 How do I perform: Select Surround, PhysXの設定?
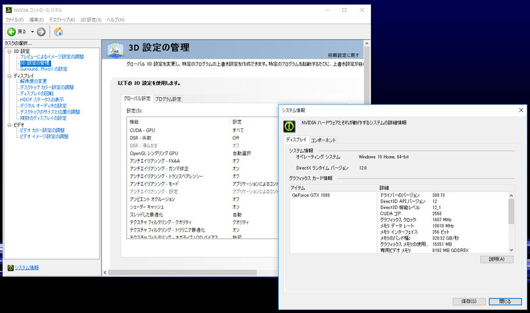(44, 69)
